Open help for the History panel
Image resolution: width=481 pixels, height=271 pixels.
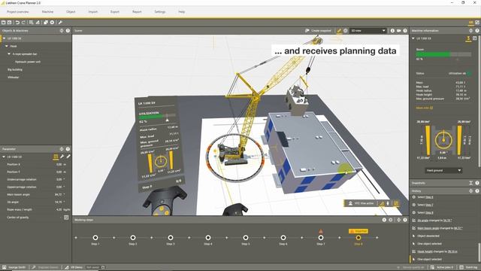tap(477, 190)
